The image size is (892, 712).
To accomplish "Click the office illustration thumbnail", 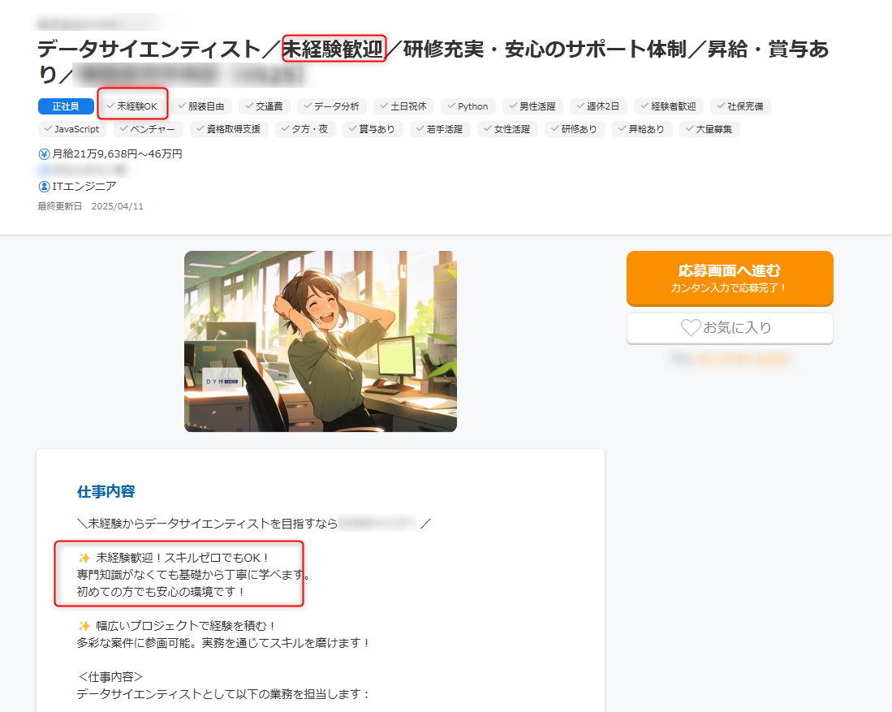I will click(321, 341).
